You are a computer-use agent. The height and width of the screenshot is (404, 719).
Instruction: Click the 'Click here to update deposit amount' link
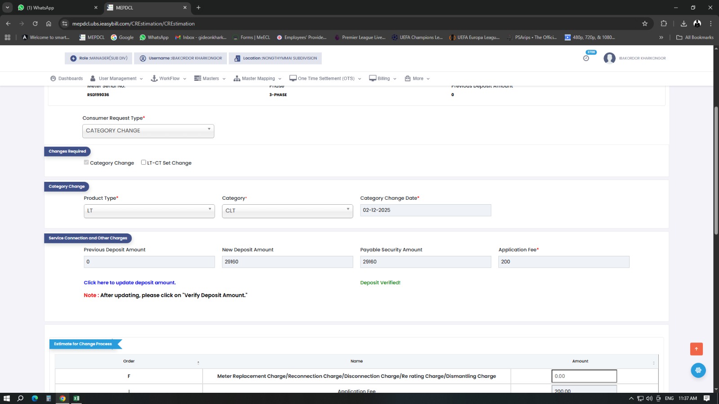coord(129,283)
